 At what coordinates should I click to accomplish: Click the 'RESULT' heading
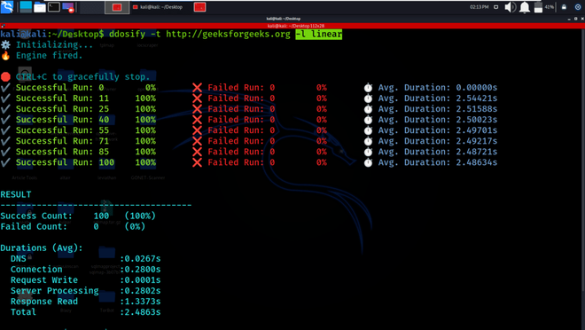pos(16,194)
